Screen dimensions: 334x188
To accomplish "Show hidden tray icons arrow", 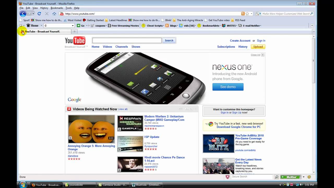I will pyautogui.click(x=281, y=185).
